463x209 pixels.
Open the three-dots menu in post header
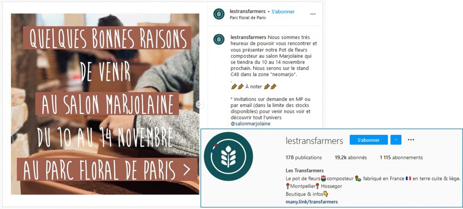tap(313, 14)
